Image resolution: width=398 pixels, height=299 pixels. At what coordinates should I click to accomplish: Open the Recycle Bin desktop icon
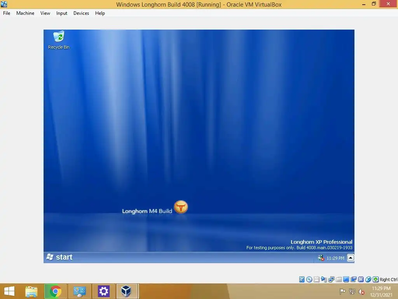[x=59, y=40]
